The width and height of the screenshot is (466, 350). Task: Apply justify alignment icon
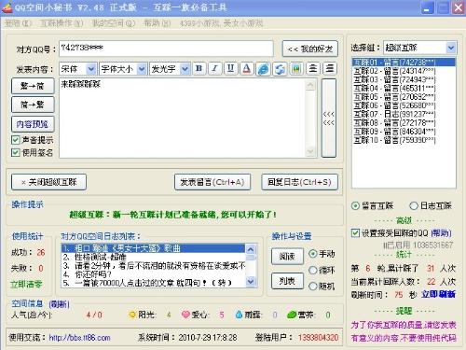pos(330,68)
